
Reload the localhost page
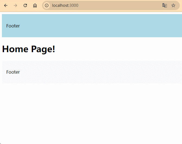tap(25, 5)
